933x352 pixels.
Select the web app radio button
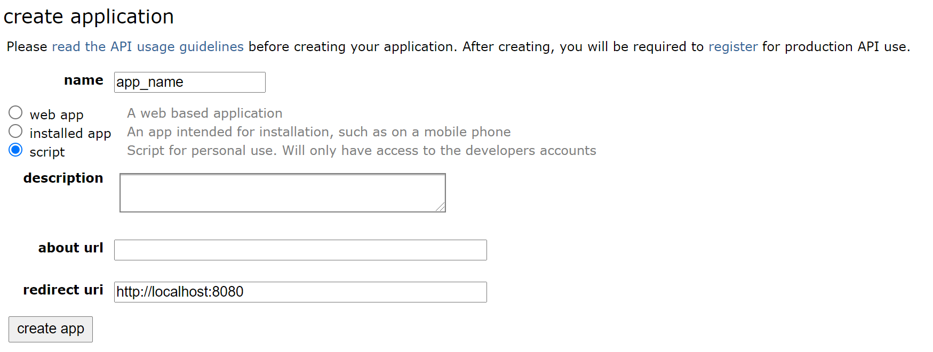tap(15, 113)
